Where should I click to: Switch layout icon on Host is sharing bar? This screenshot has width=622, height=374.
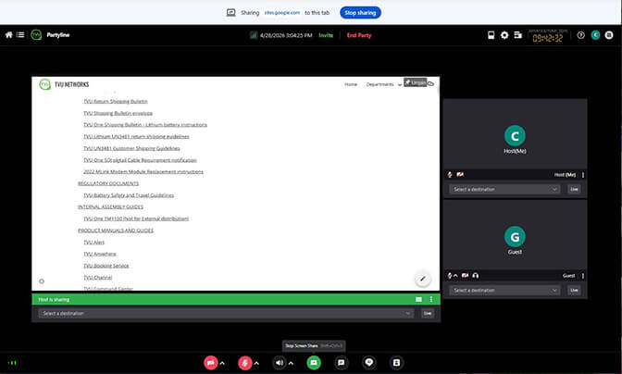tap(418, 299)
